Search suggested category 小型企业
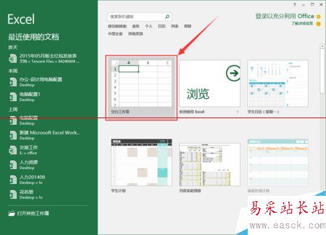This screenshot has width=326, height=235. (115, 34)
